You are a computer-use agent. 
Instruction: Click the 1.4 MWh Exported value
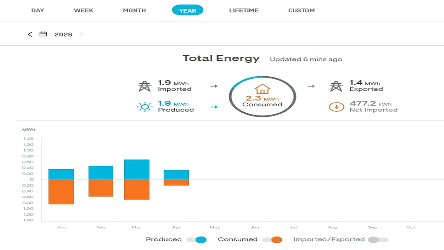pyautogui.click(x=365, y=83)
